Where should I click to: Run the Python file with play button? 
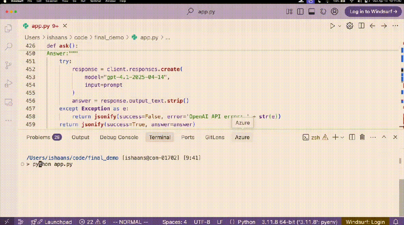tap(332, 26)
